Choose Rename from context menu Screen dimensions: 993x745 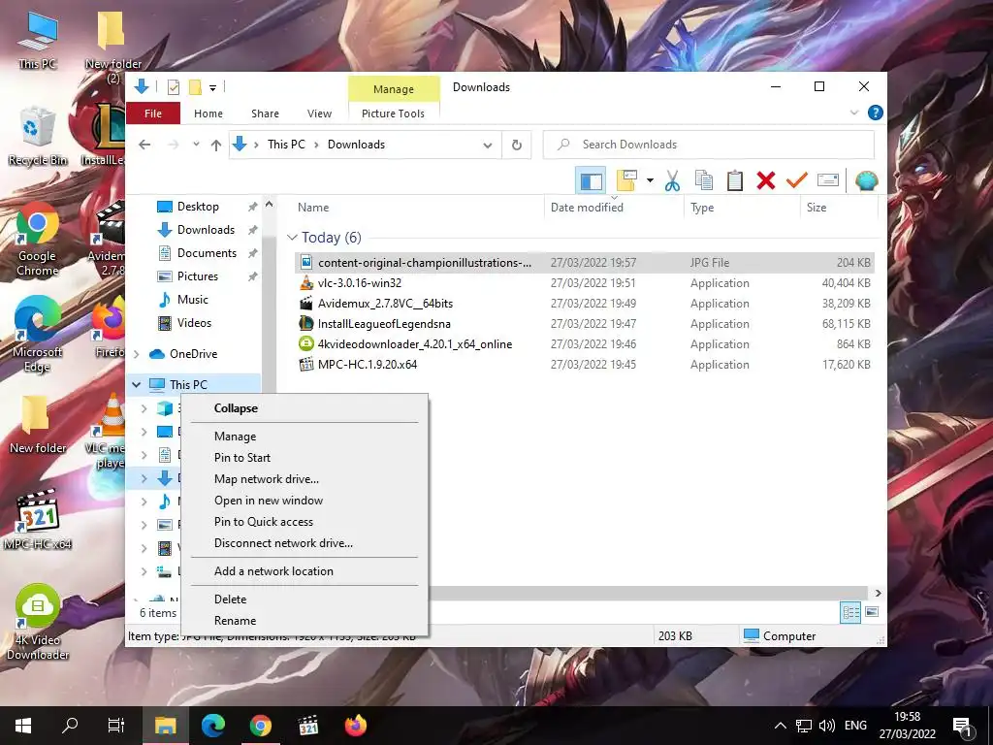(x=304, y=621)
